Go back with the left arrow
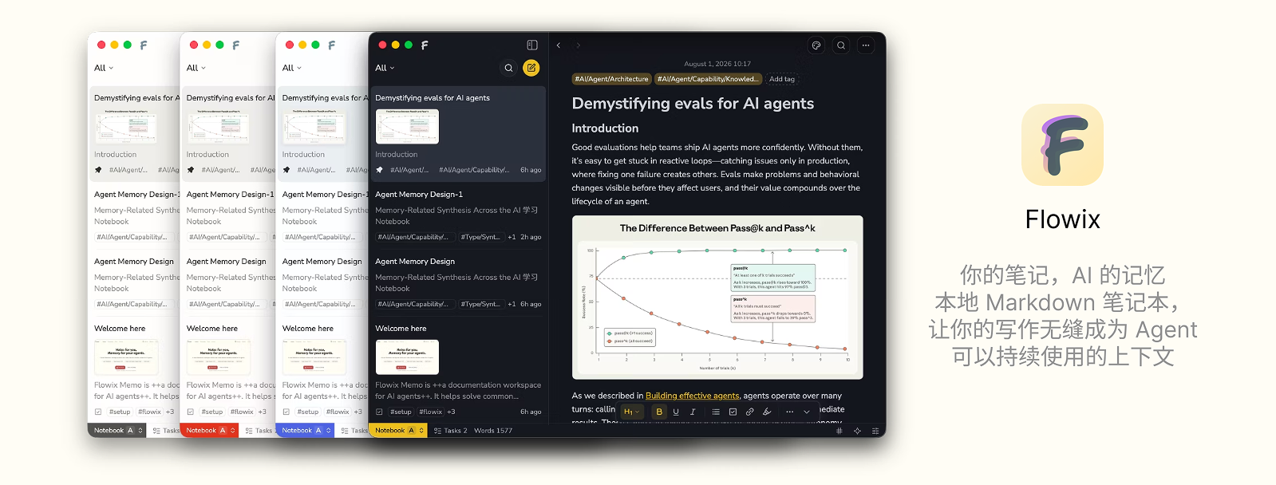Viewport: 1276px width, 485px height. (x=559, y=45)
